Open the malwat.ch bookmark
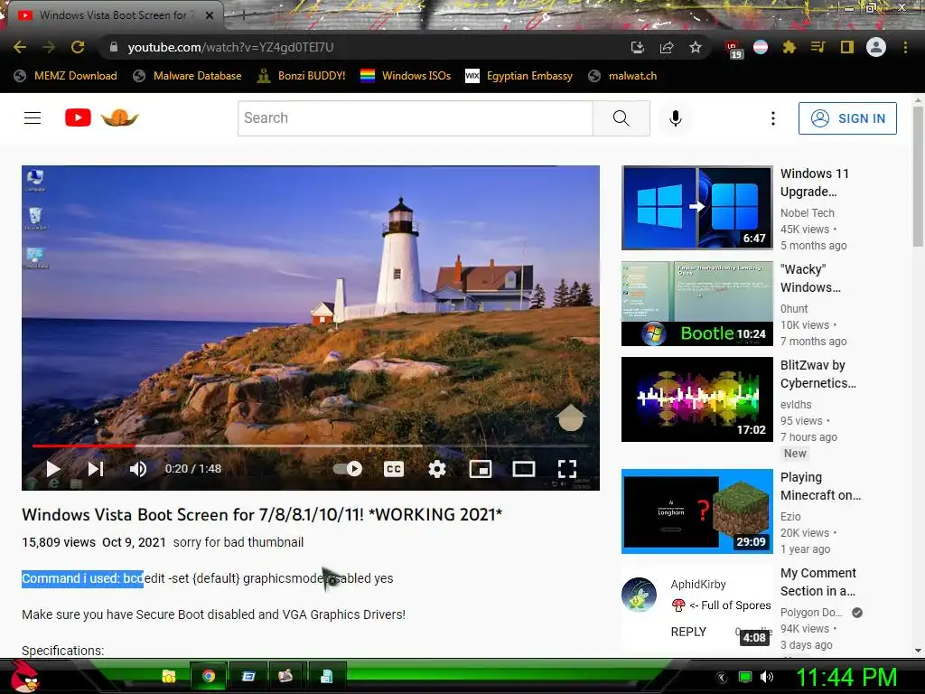The height and width of the screenshot is (694, 925). [622, 76]
